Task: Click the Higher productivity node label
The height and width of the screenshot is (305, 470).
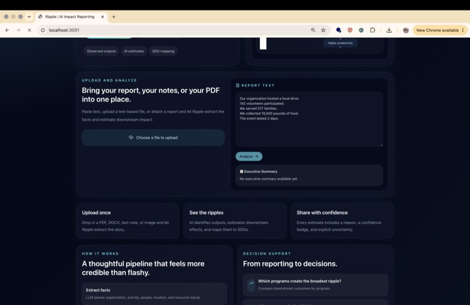Action: (340, 43)
